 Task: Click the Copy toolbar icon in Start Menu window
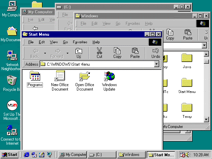click(117, 53)
